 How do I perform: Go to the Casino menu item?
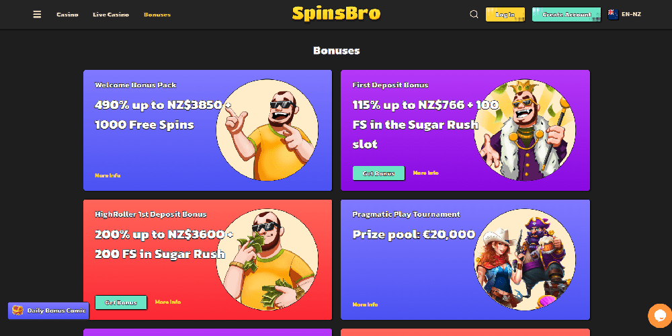(x=67, y=15)
